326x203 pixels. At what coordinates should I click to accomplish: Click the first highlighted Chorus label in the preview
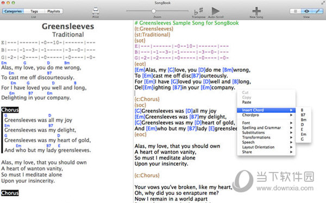[x=10, y=110]
